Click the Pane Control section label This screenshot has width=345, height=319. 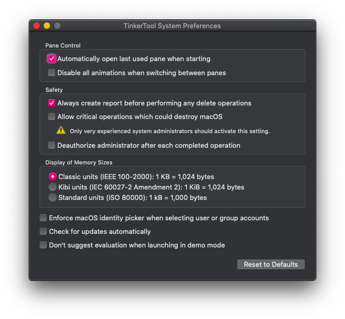[63, 45]
